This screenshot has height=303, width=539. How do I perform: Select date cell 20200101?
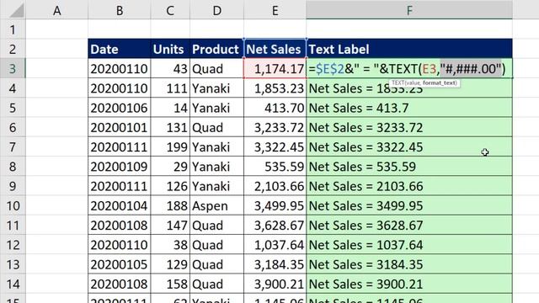[120, 127]
